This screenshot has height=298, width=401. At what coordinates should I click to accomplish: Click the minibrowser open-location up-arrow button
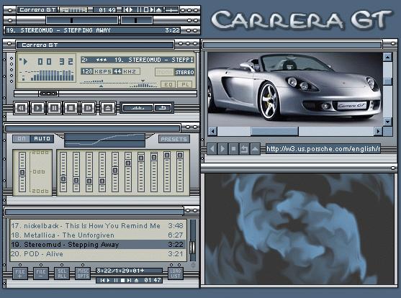coord(255,148)
